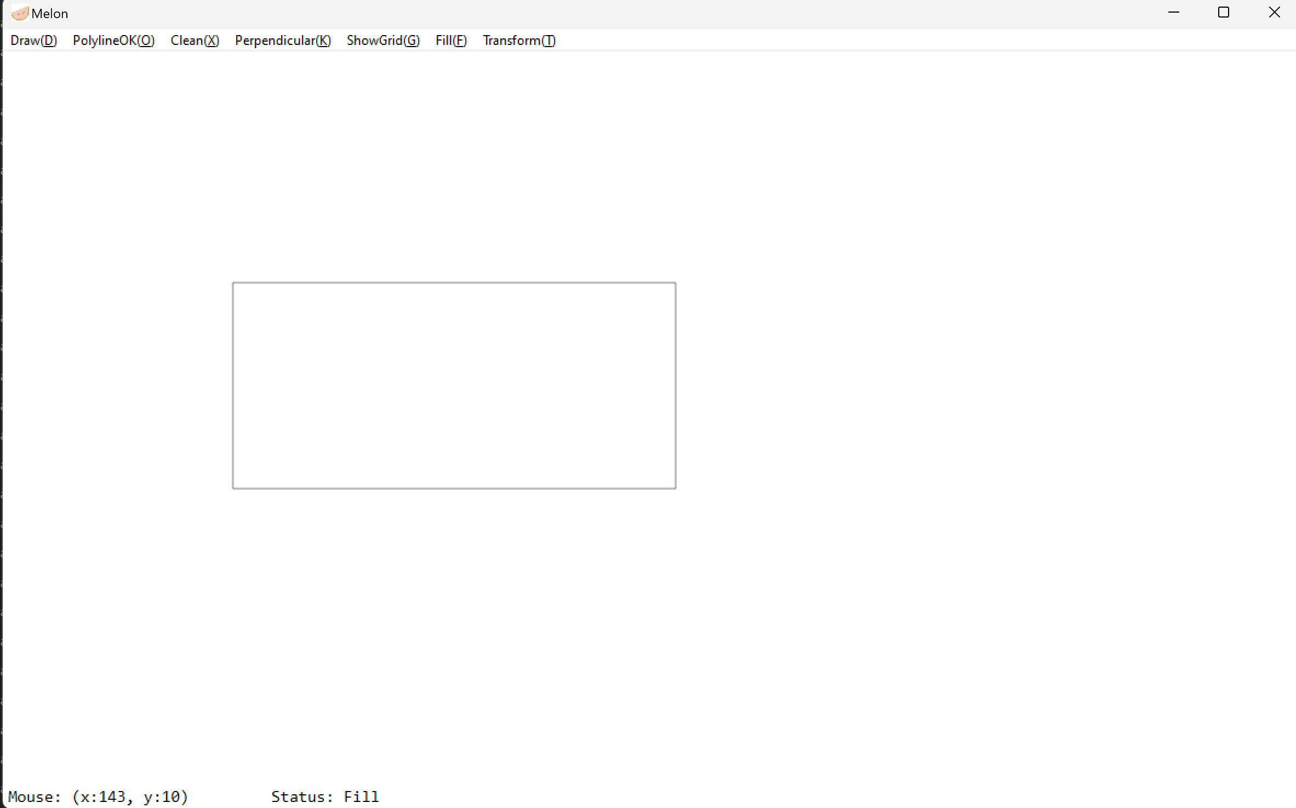Close the Melon window

click(x=1274, y=13)
